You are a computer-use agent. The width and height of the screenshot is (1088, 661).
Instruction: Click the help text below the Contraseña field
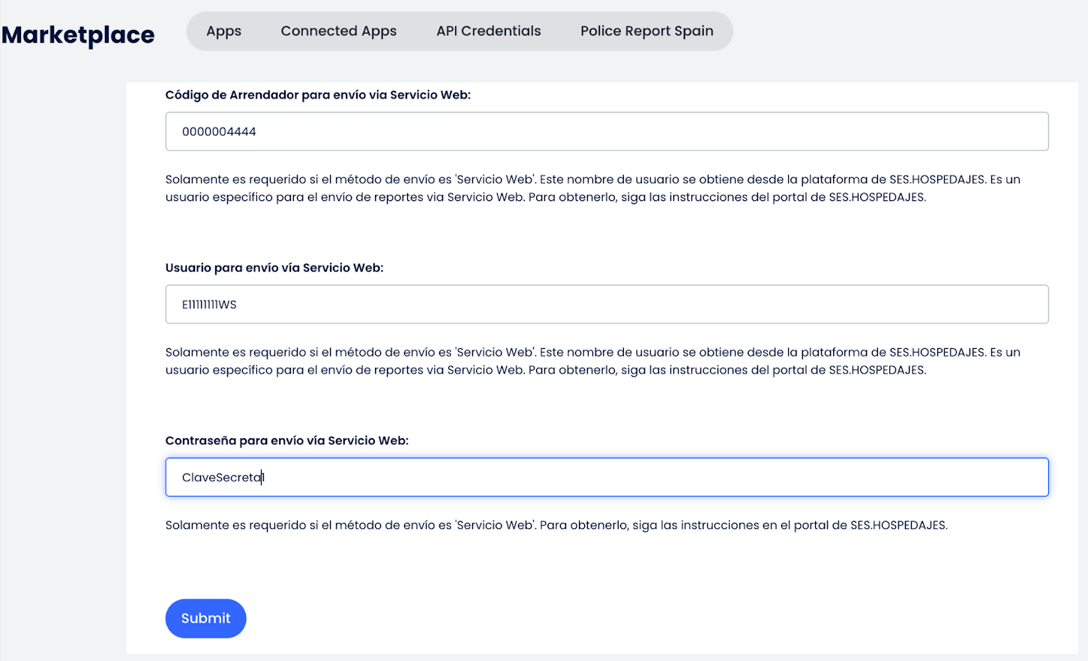pyautogui.click(x=556, y=525)
